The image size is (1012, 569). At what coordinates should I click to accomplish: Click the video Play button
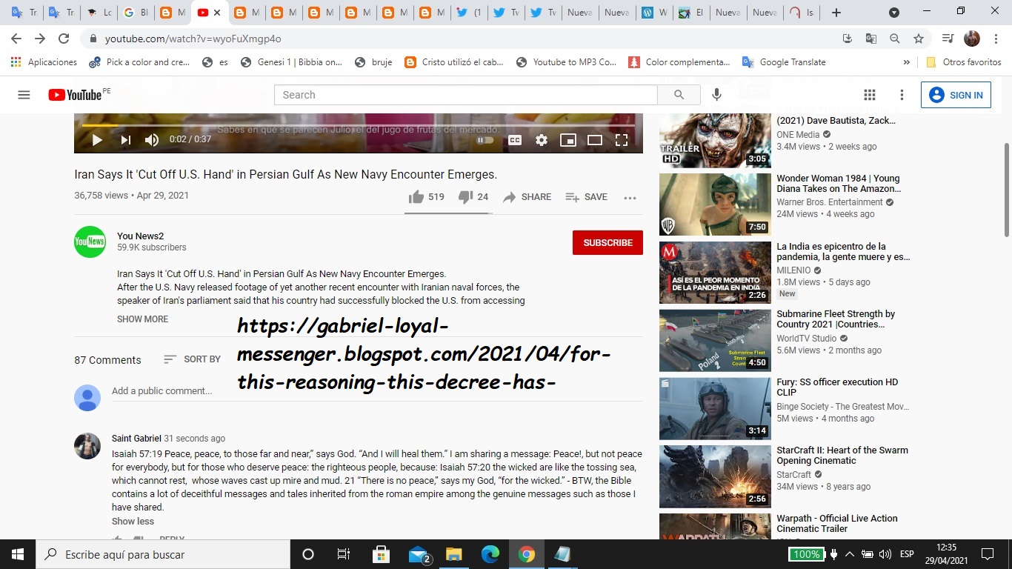(97, 140)
